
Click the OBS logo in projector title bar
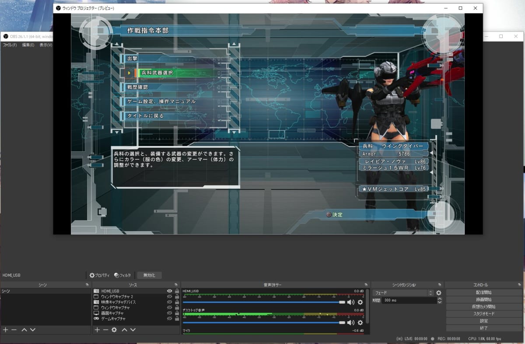[x=58, y=8]
